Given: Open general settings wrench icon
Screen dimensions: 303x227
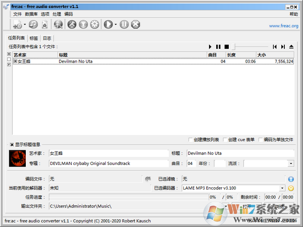Looking at the screenshot, I should [72, 24].
